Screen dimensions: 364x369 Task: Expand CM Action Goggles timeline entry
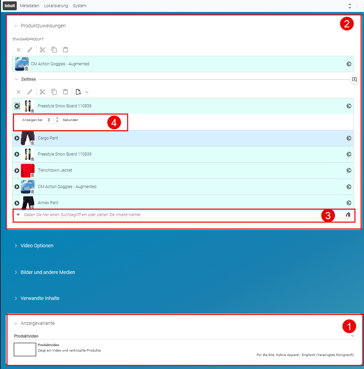[17, 187]
